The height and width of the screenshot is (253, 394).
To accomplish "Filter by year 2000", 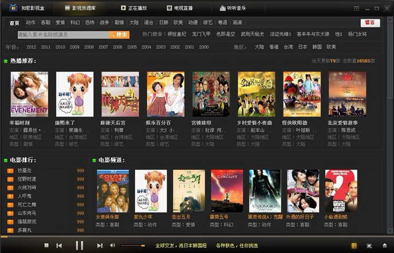I will tap(204, 47).
